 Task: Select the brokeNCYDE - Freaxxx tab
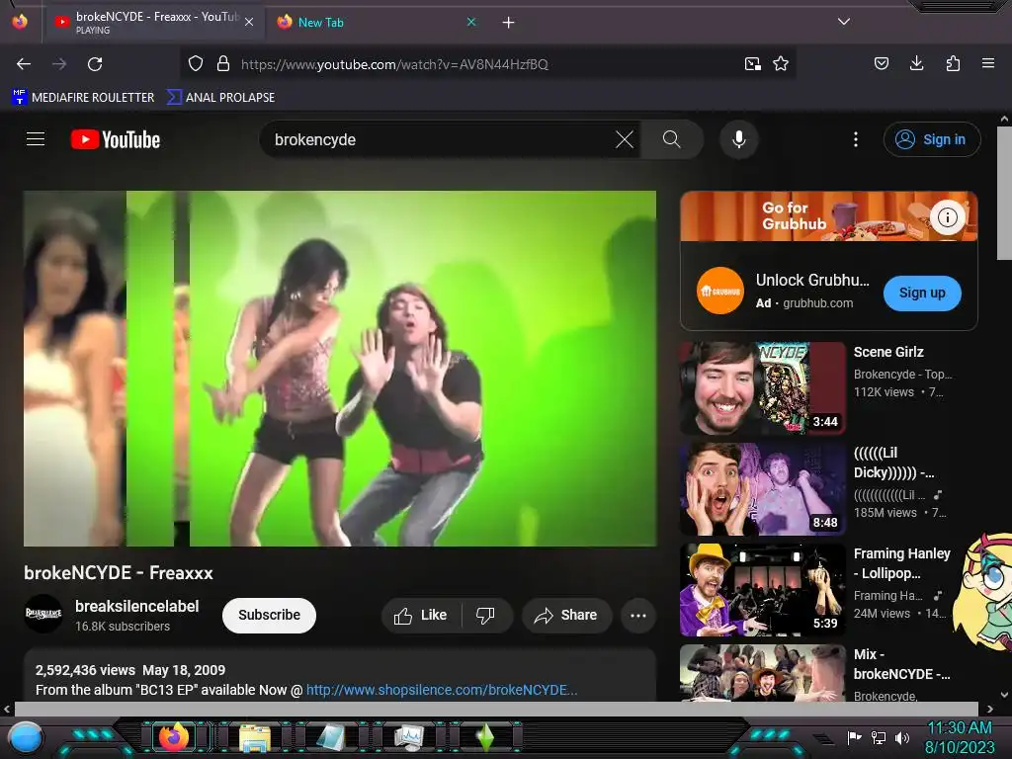click(155, 23)
